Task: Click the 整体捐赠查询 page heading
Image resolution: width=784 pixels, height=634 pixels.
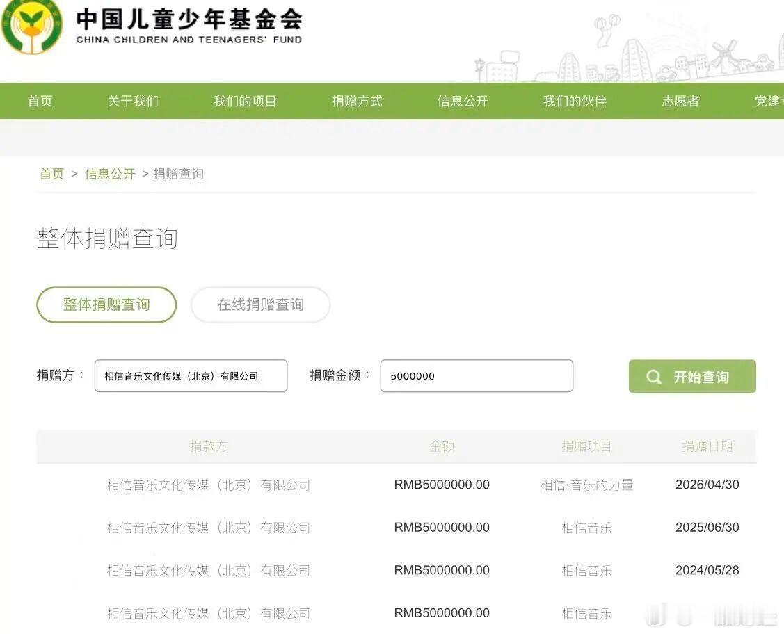Action: pos(108,238)
